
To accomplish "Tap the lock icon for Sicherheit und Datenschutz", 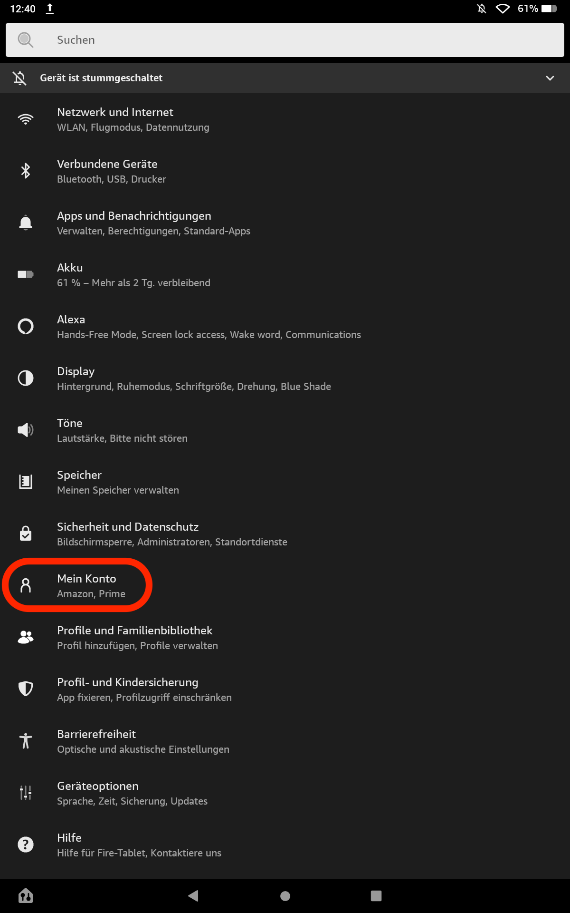I will pos(26,534).
